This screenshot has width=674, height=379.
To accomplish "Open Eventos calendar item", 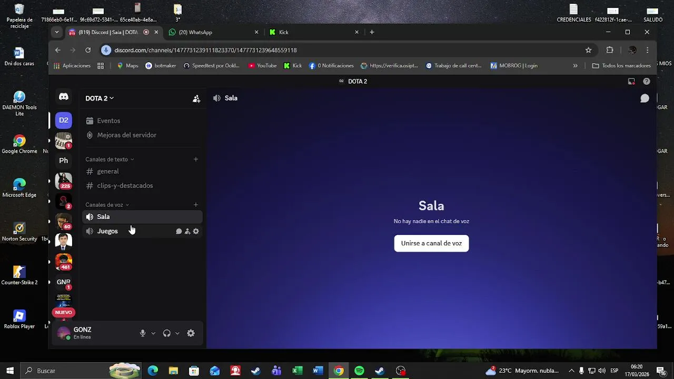I will coord(142,121).
